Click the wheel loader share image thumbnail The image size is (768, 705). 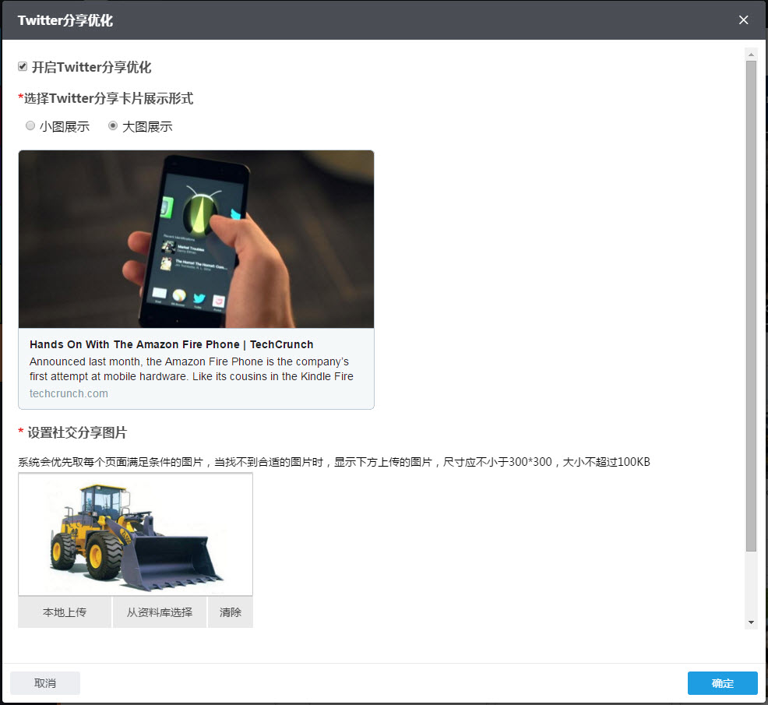[135, 534]
